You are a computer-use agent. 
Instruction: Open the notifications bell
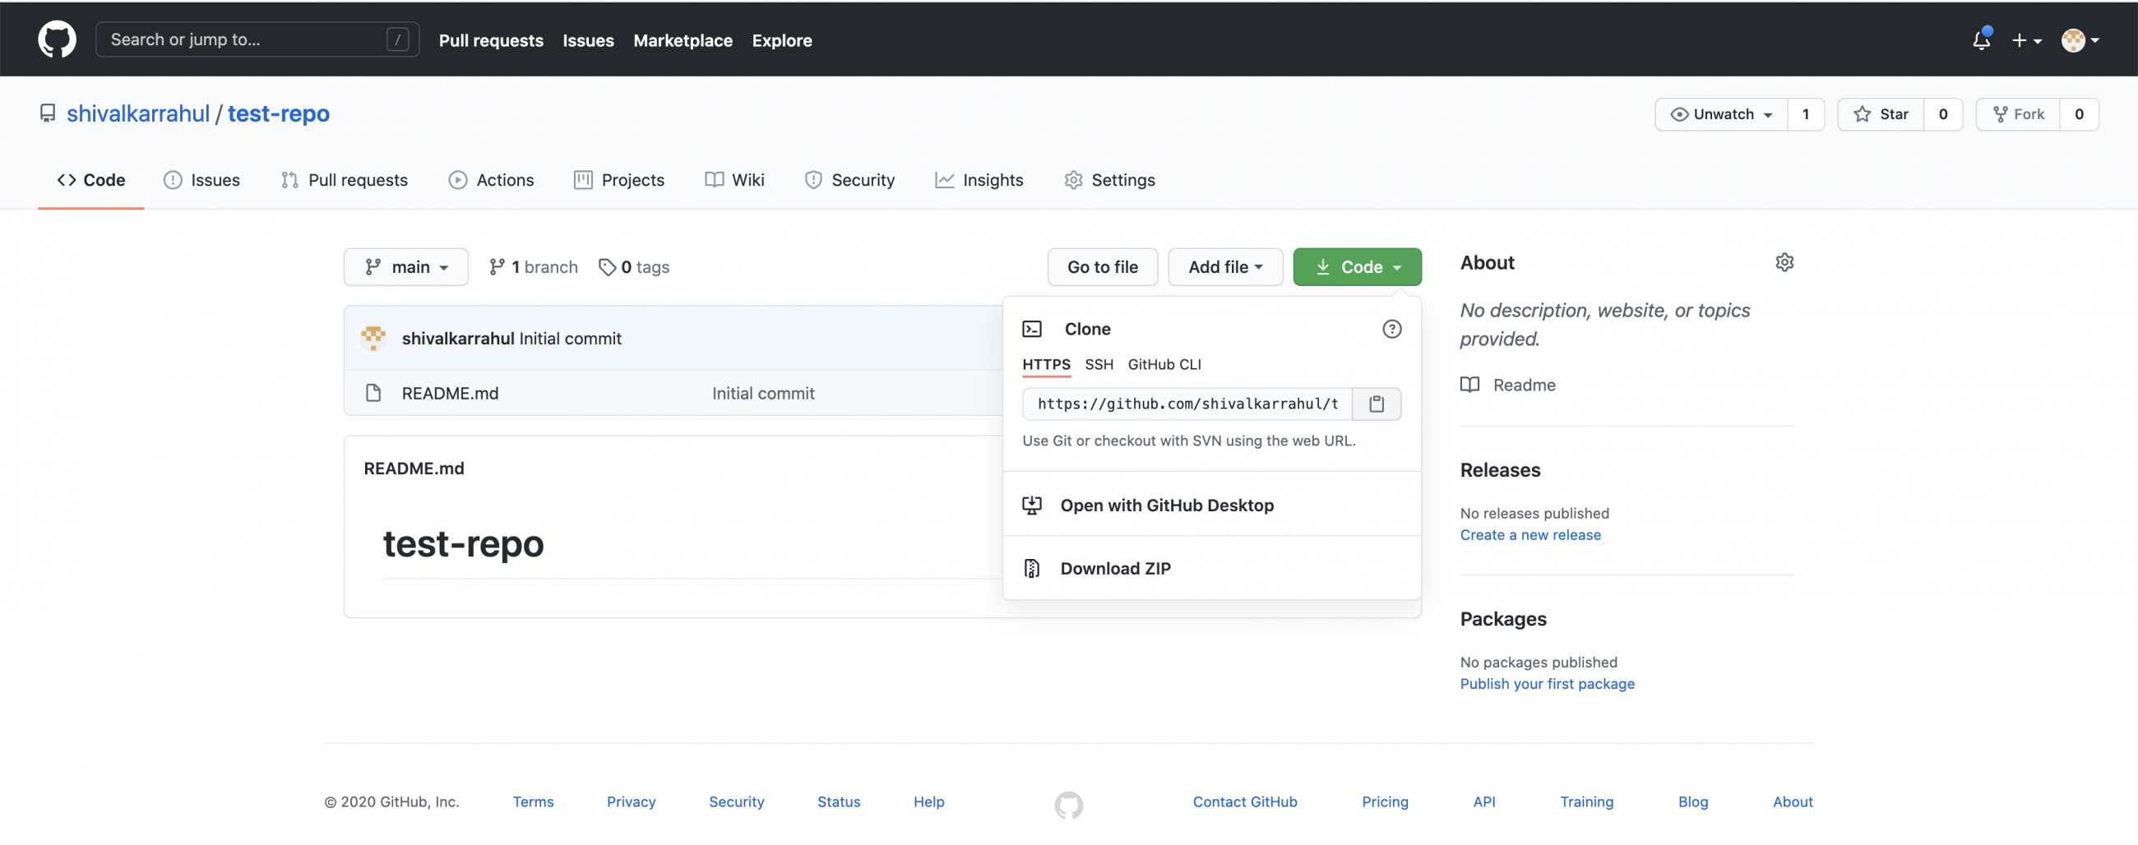[x=1981, y=39]
